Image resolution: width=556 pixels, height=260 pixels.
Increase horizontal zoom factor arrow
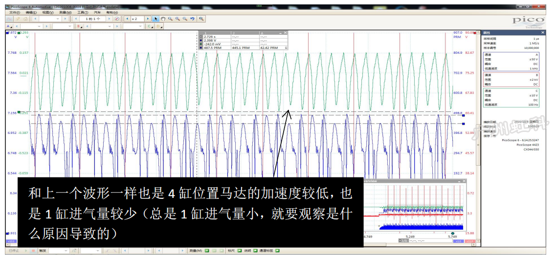coord(148,19)
